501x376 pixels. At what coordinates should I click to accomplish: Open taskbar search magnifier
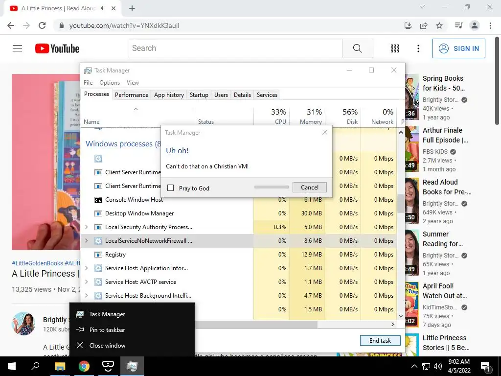tap(35, 366)
